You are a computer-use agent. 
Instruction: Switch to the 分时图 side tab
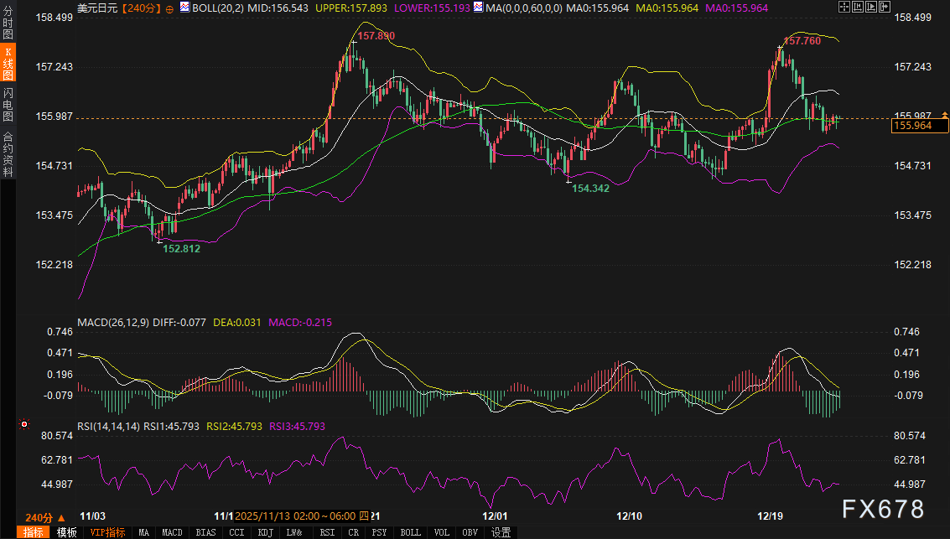click(8, 23)
